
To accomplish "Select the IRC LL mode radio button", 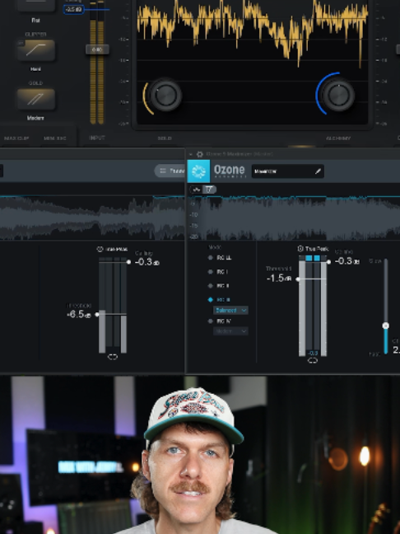I will click(210, 258).
